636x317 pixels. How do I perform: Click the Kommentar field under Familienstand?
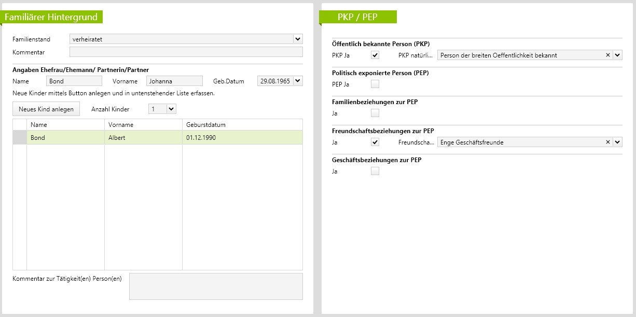[186, 52]
